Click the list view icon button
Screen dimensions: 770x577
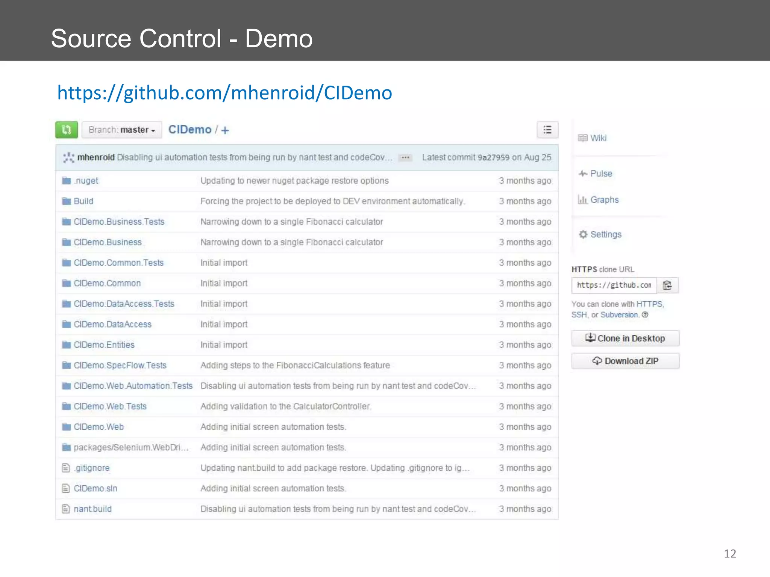[x=547, y=130]
